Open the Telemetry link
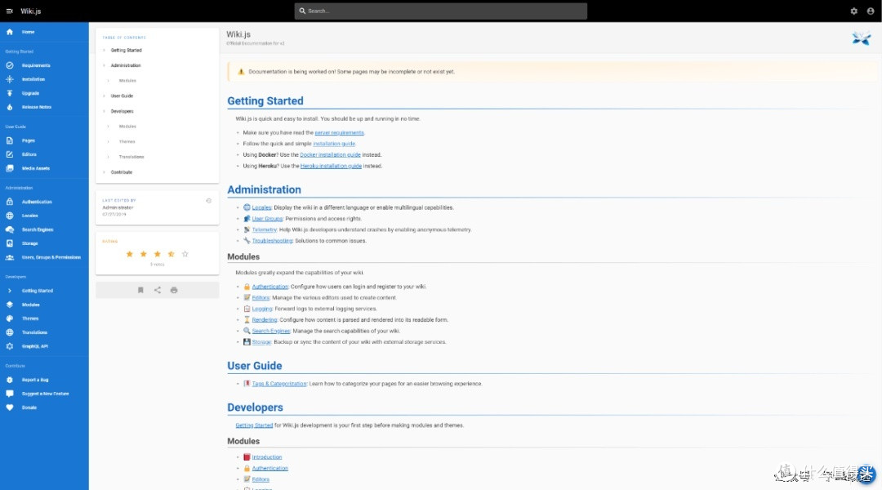Viewport: 882px width, 490px height. pos(264,229)
